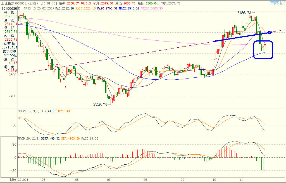Click the right arrow navigation icon
Screen dimensions: 286x183
tap(277, 3)
